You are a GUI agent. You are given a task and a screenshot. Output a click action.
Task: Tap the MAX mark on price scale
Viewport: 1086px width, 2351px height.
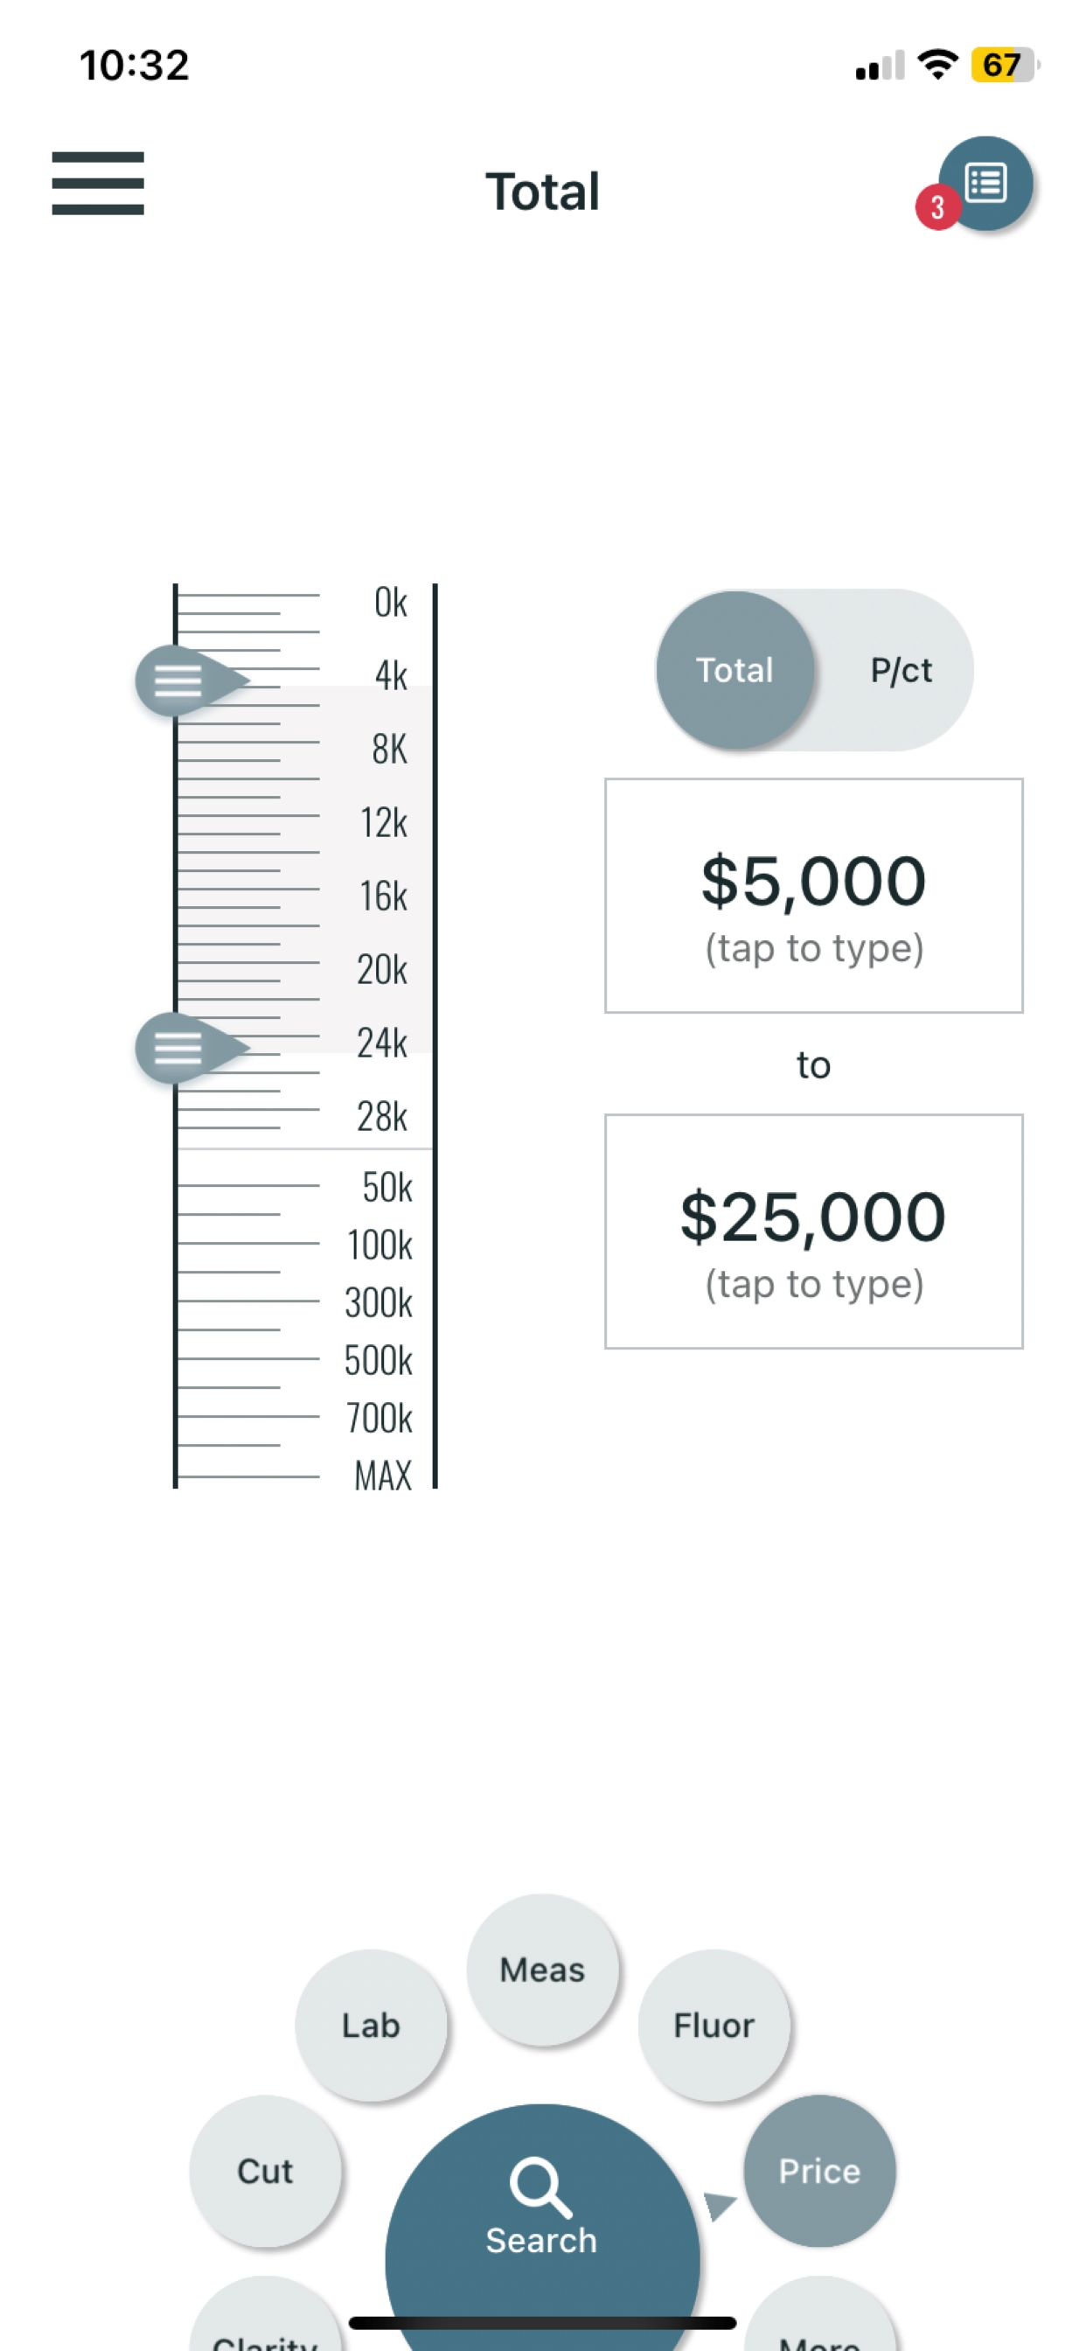[x=383, y=1475]
